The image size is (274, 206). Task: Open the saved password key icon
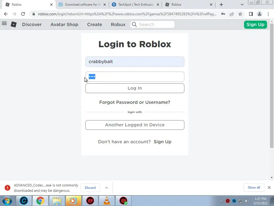(x=223, y=14)
